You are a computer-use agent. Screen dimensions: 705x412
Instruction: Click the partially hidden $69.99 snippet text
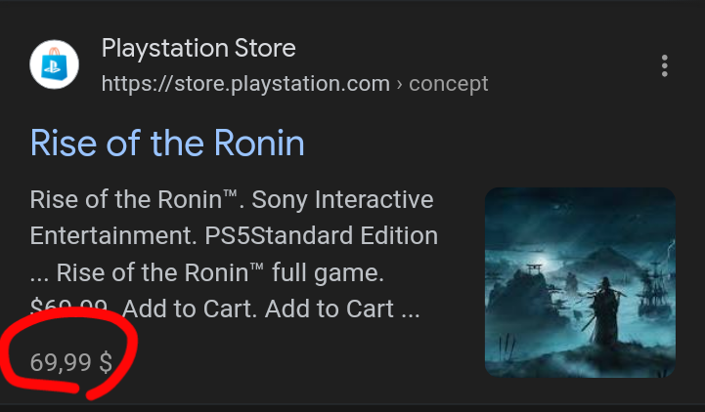tap(68, 307)
